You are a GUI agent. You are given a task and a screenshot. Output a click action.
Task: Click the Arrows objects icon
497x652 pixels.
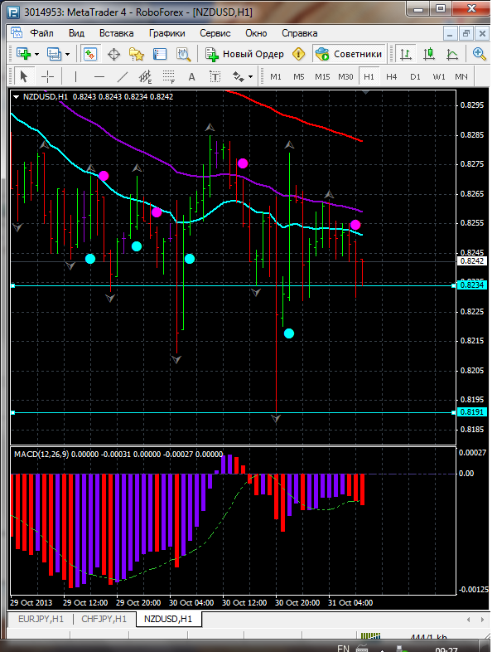coord(239,76)
